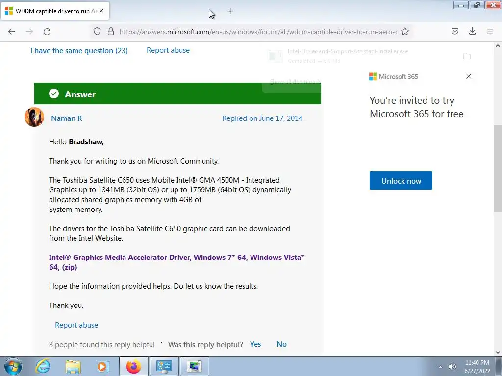502x376 pixels.
Task: Open the taskbar clock showing 11:40 PM
Action: (477, 367)
